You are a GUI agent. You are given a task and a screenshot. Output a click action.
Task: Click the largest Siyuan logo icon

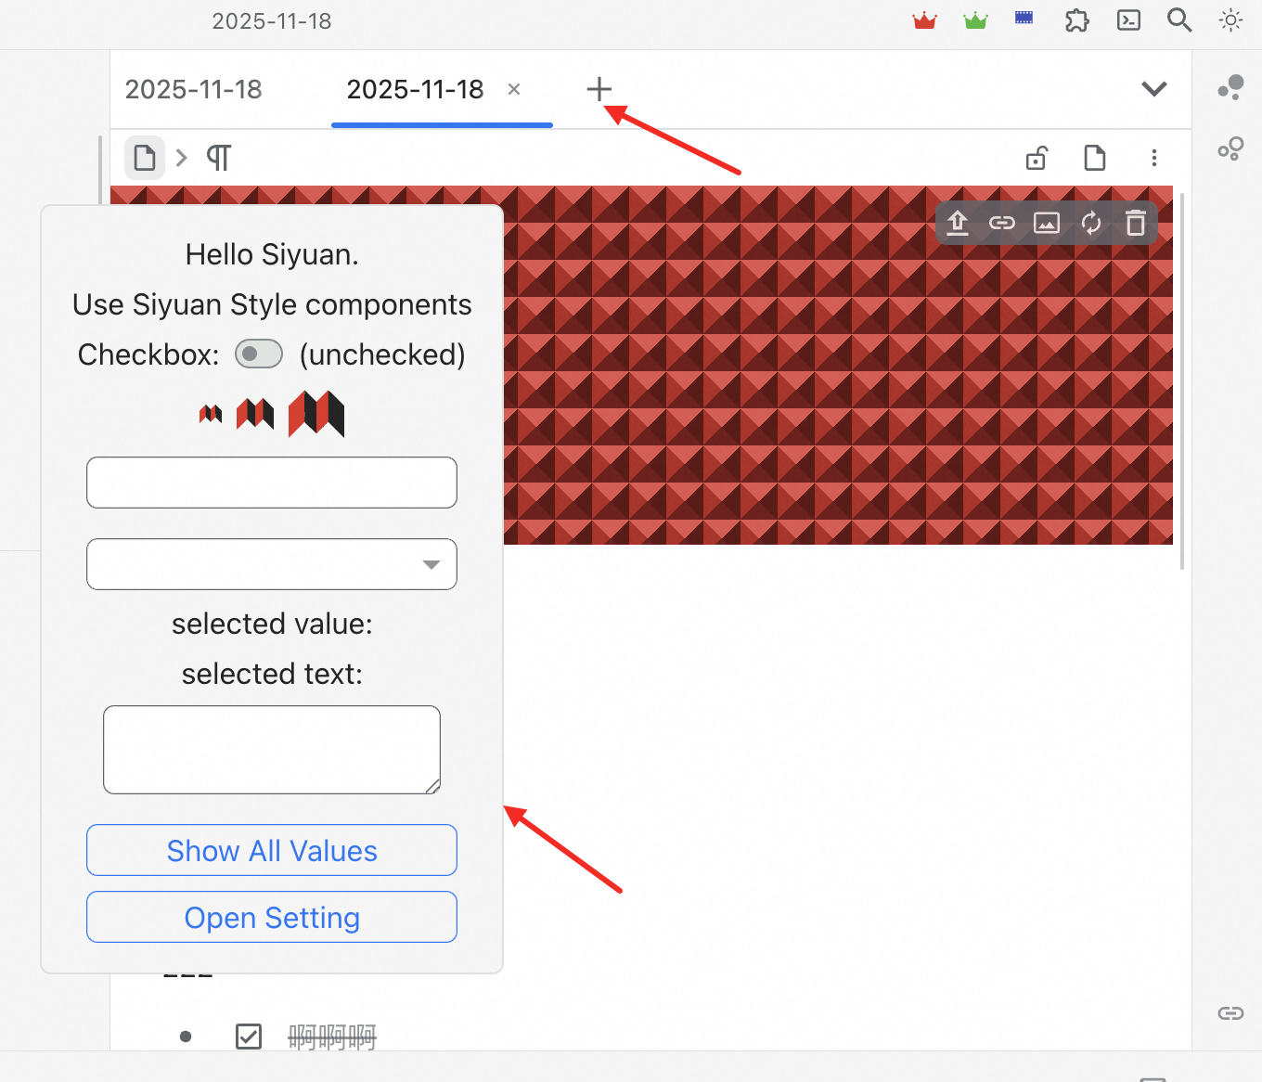pos(316,413)
